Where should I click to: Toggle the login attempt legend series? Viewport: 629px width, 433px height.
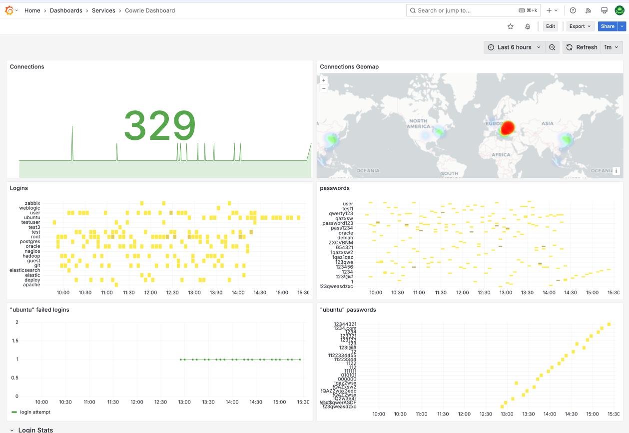[x=35, y=412]
